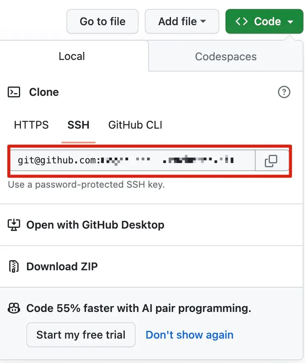The width and height of the screenshot is (305, 363).
Task: Copy the SSH clone URL to clipboard
Action: [271, 161]
